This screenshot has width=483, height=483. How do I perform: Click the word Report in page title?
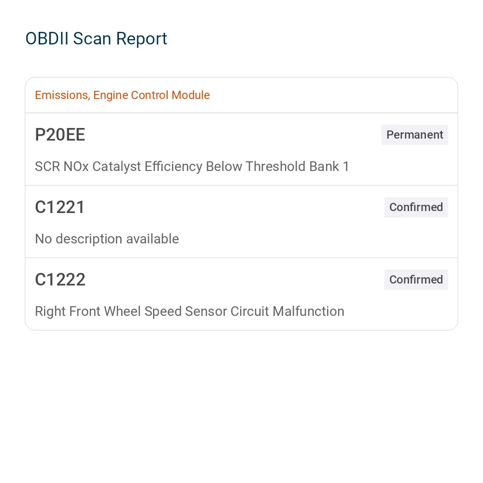(x=142, y=39)
